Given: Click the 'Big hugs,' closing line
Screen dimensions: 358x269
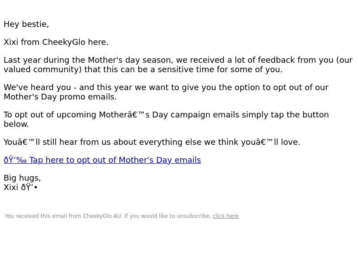Looking at the screenshot, I should click(x=22, y=178).
